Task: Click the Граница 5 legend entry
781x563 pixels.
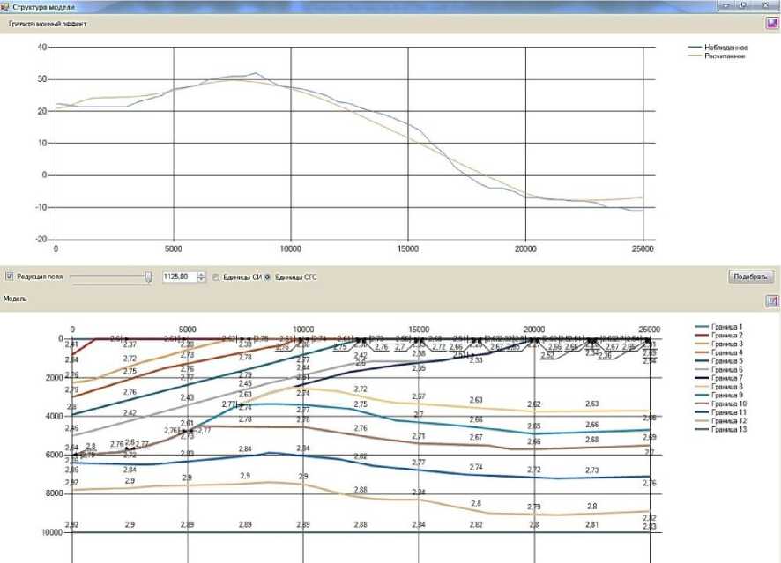Action: point(718,361)
